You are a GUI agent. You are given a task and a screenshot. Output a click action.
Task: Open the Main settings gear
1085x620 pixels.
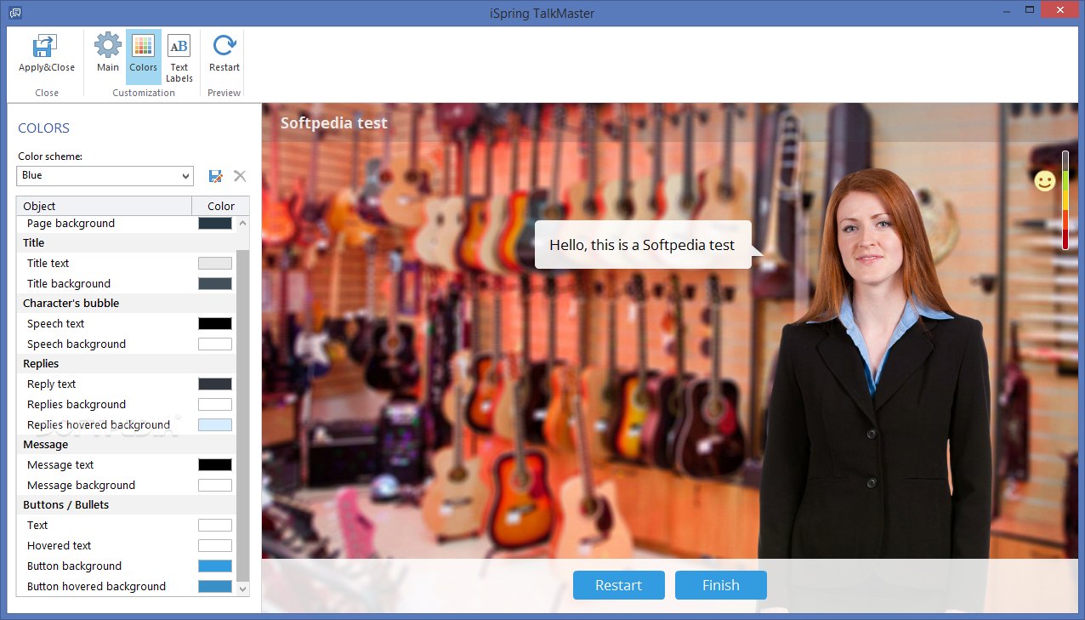click(108, 45)
